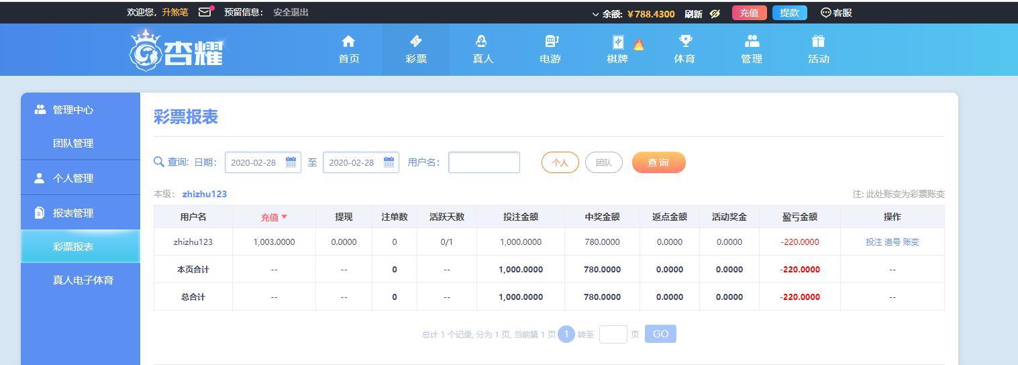The image size is (1018, 365).
Task: Open the 管理 management tab
Action: tap(752, 50)
